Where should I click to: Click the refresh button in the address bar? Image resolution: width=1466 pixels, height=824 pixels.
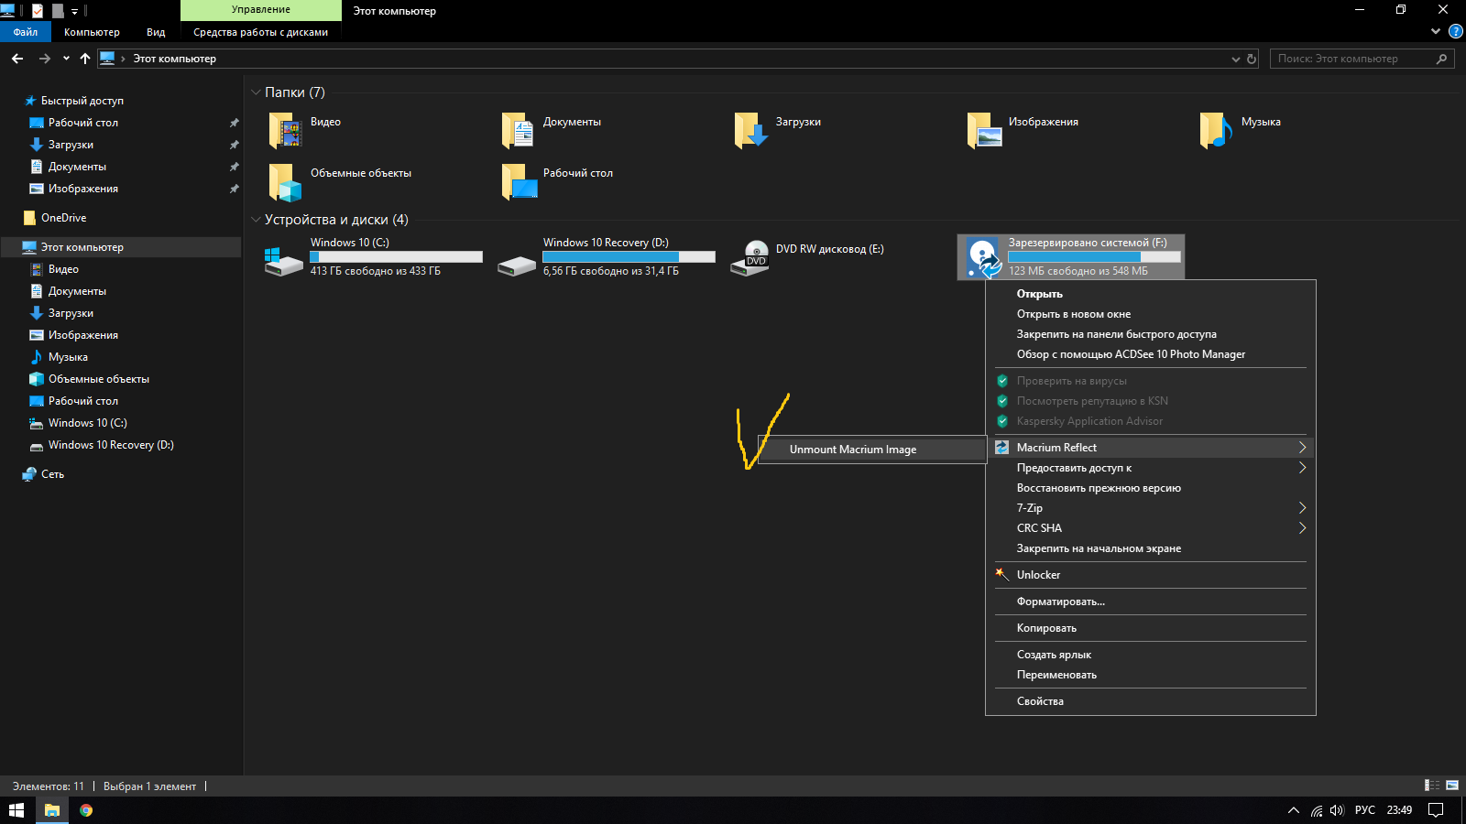click(1252, 59)
